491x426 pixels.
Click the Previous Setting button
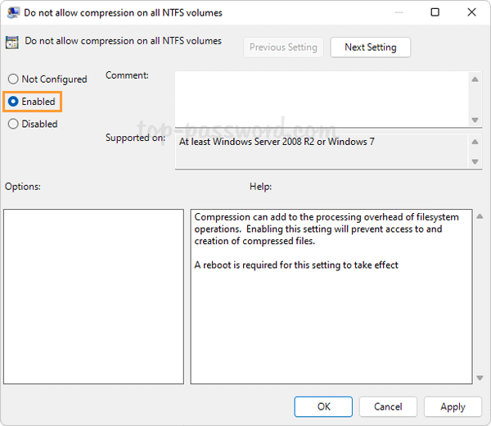[x=283, y=48]
